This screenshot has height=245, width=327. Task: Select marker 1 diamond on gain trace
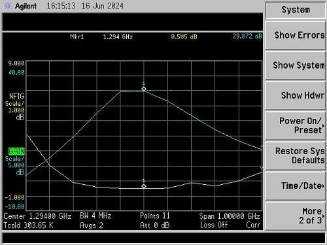[x=144, y=89]
